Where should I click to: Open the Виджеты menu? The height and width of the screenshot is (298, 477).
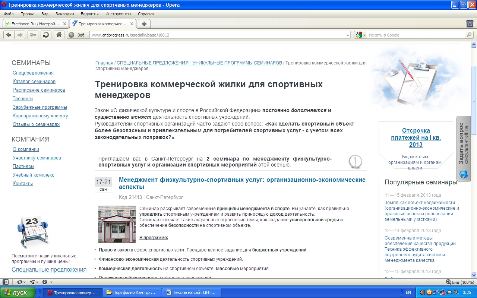point(89,14)
